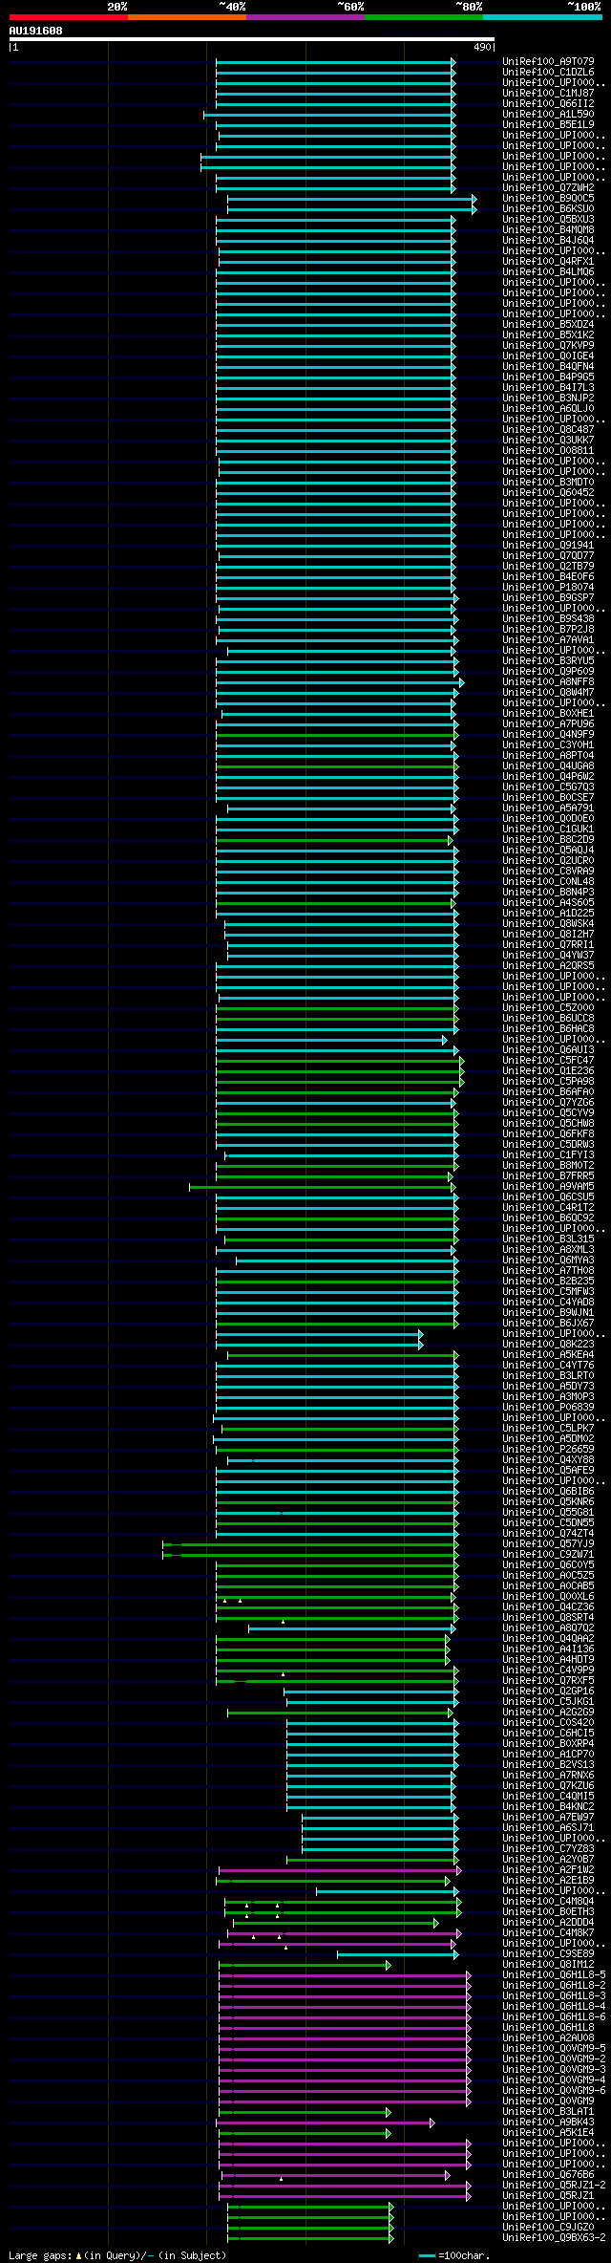Select the UniRef100_Q5BXU3 label

coord(548,219)
